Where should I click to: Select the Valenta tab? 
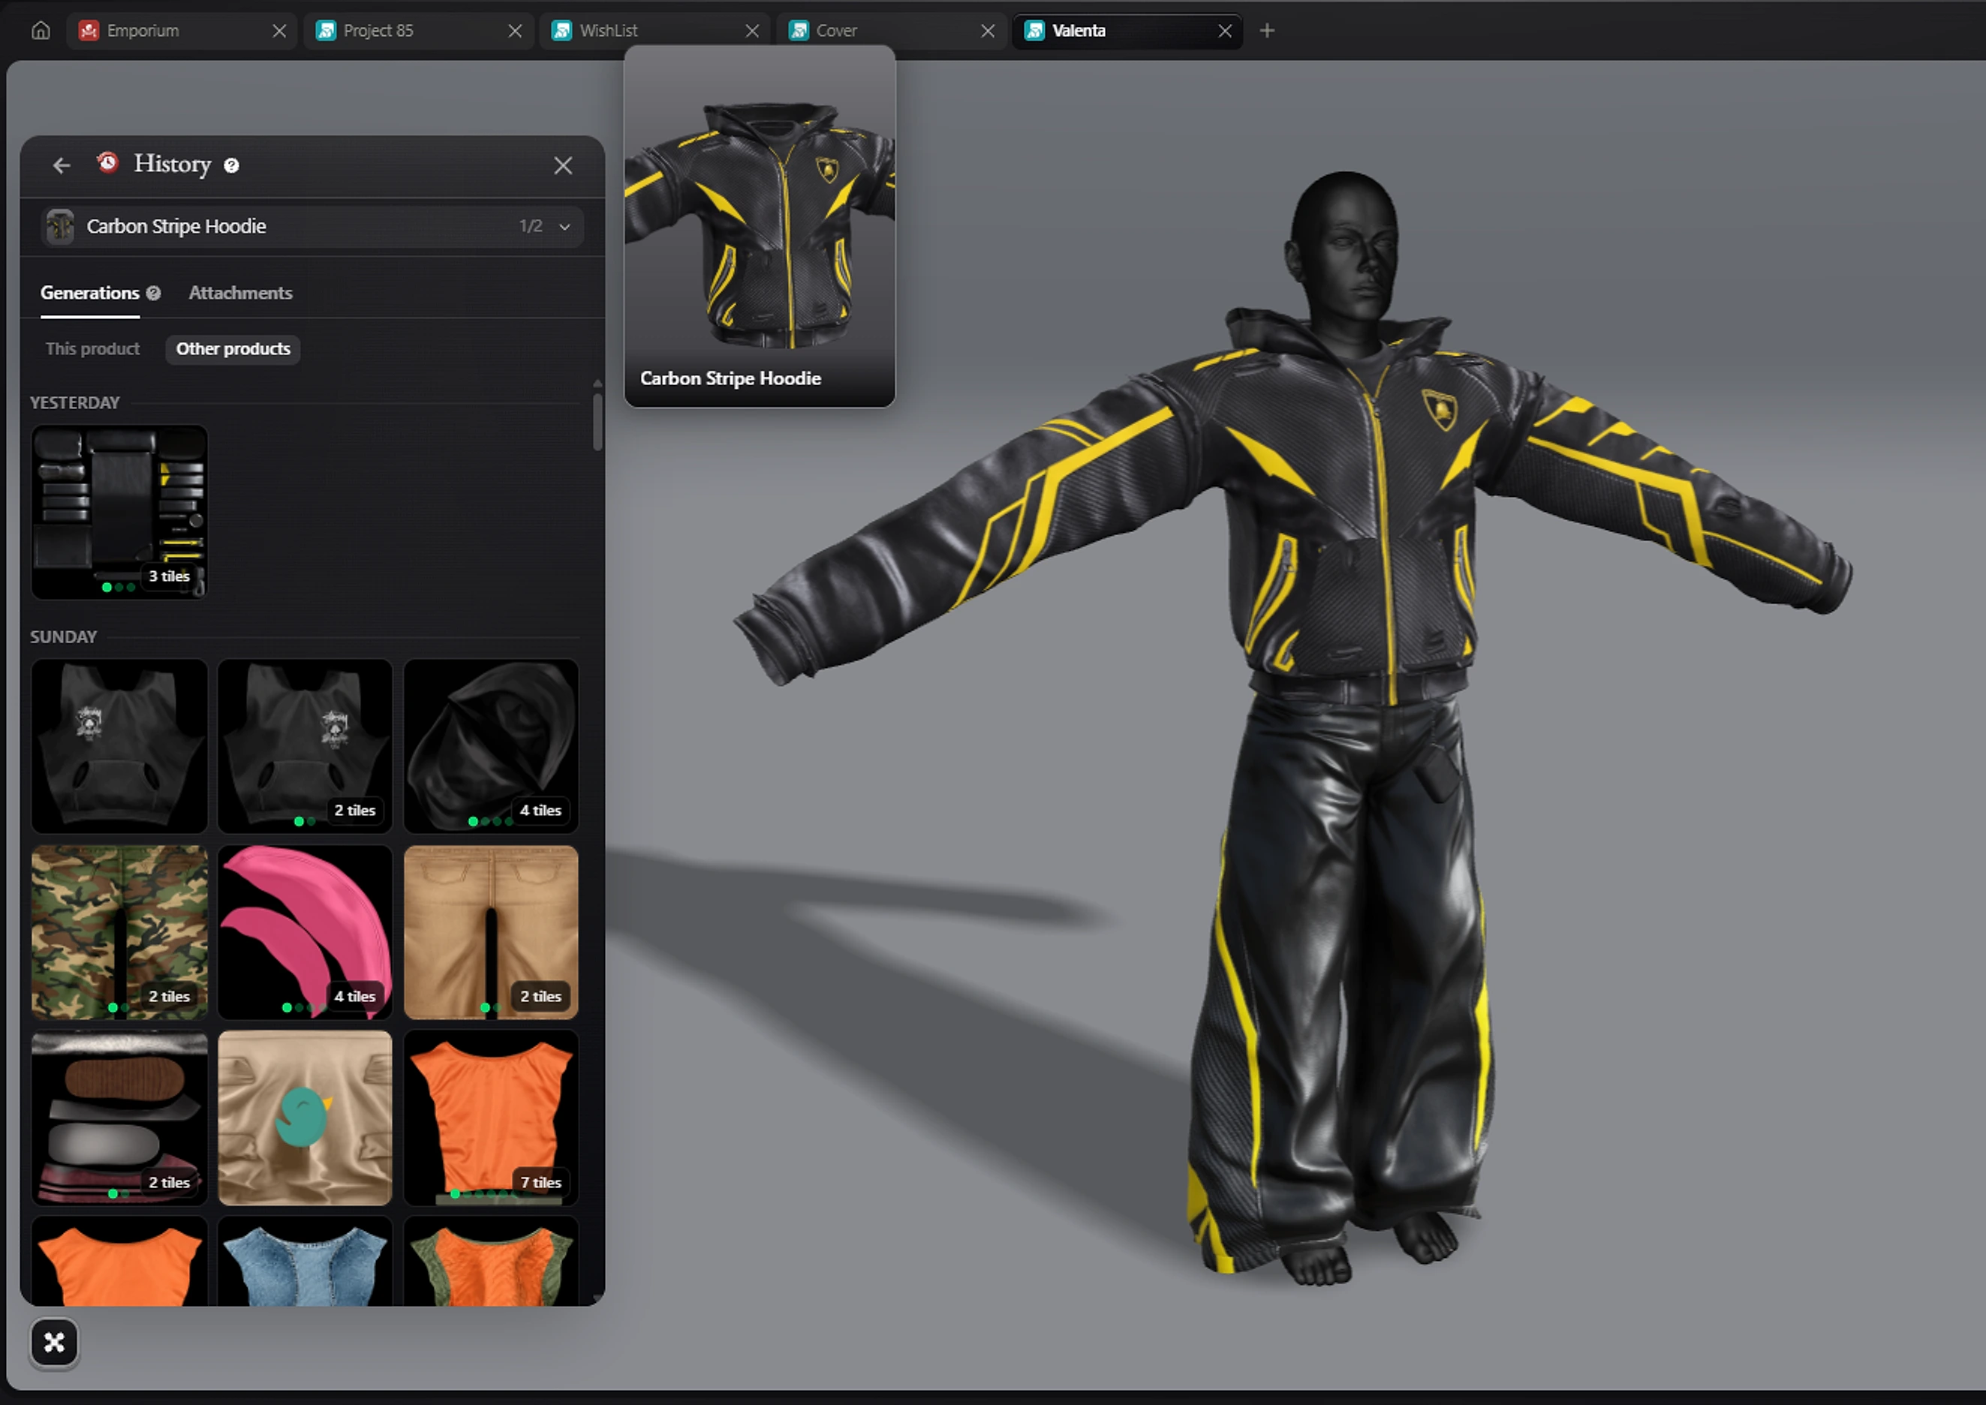[x=1127, y=31]
